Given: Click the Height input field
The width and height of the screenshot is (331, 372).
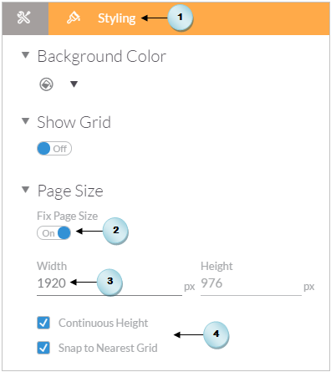Looking at the screenshot, I should 251,283.
